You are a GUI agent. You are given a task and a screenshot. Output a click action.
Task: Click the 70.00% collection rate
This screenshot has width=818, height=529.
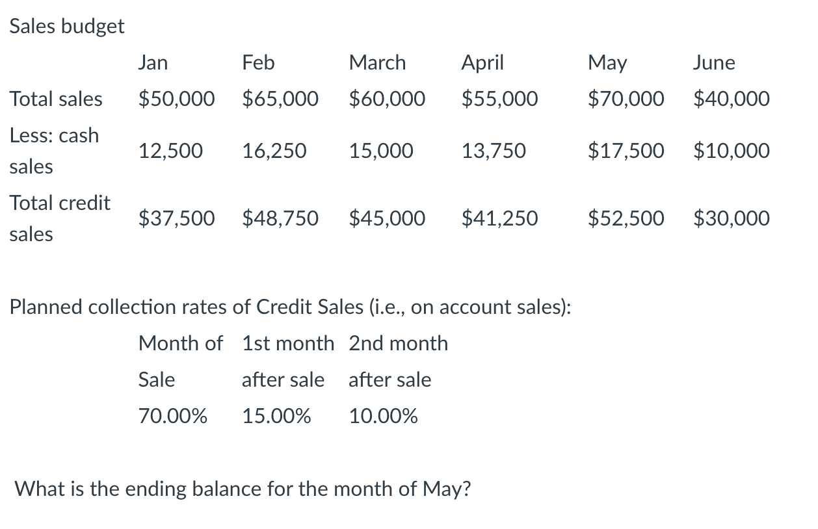click(x=173, y=416)
